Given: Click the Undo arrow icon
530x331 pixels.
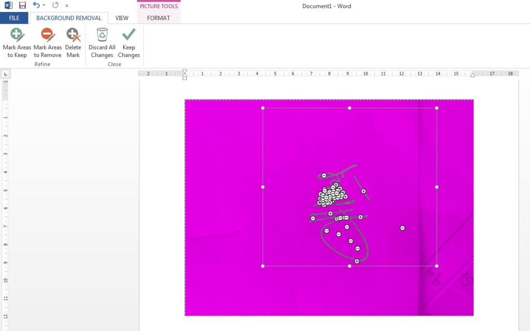Looking at the screenshot, I should 36,5.
